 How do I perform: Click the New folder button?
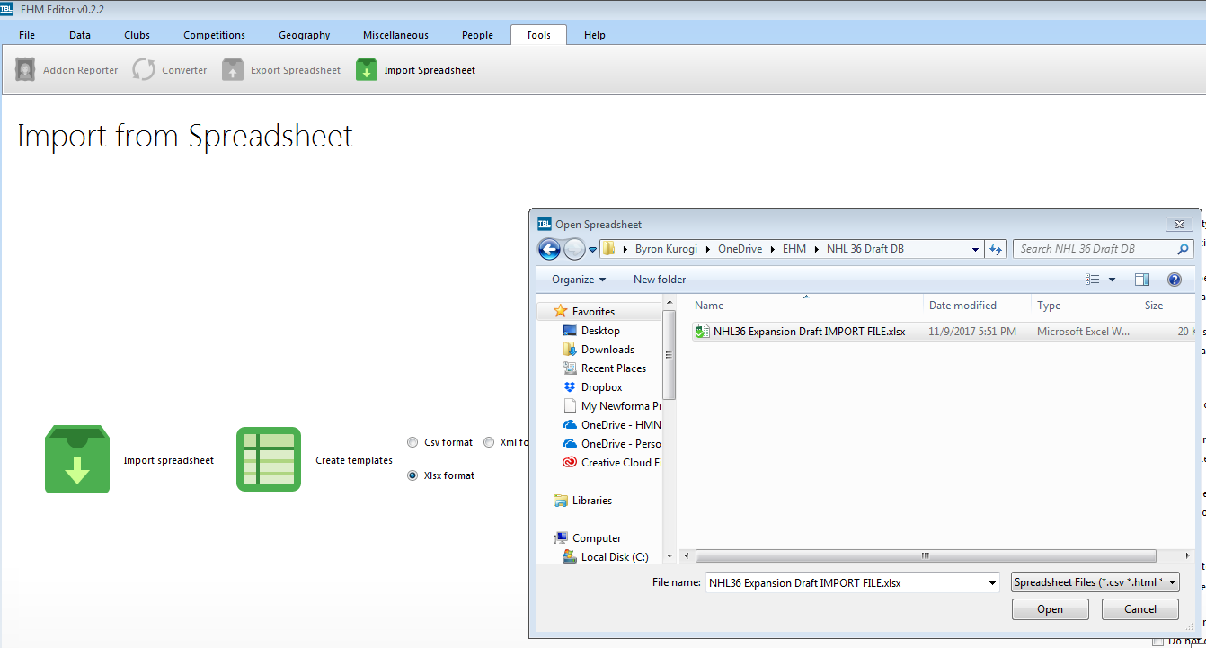[x=660, y=280]
